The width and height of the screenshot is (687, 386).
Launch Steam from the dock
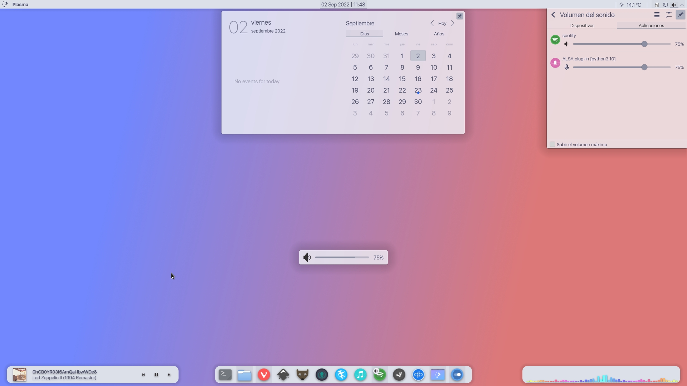[x=399, y=375]
